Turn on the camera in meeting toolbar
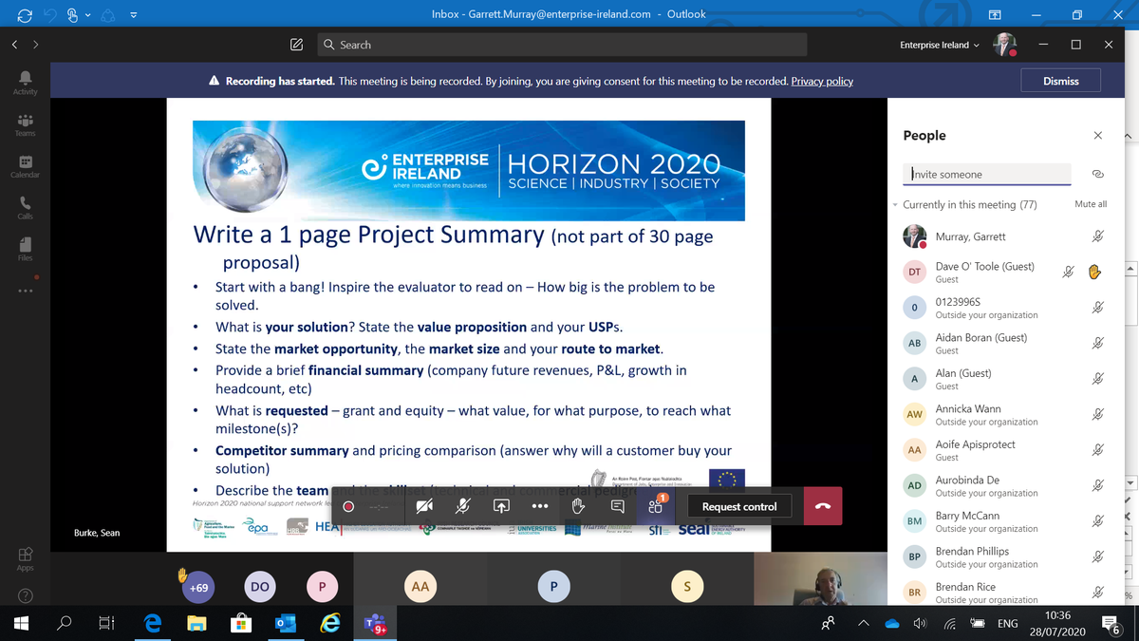 (x=424, y=507)
